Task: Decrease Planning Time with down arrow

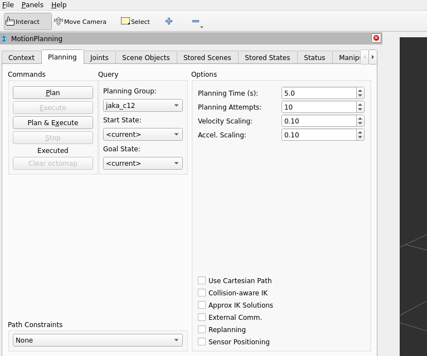Action: pos(360,96)
